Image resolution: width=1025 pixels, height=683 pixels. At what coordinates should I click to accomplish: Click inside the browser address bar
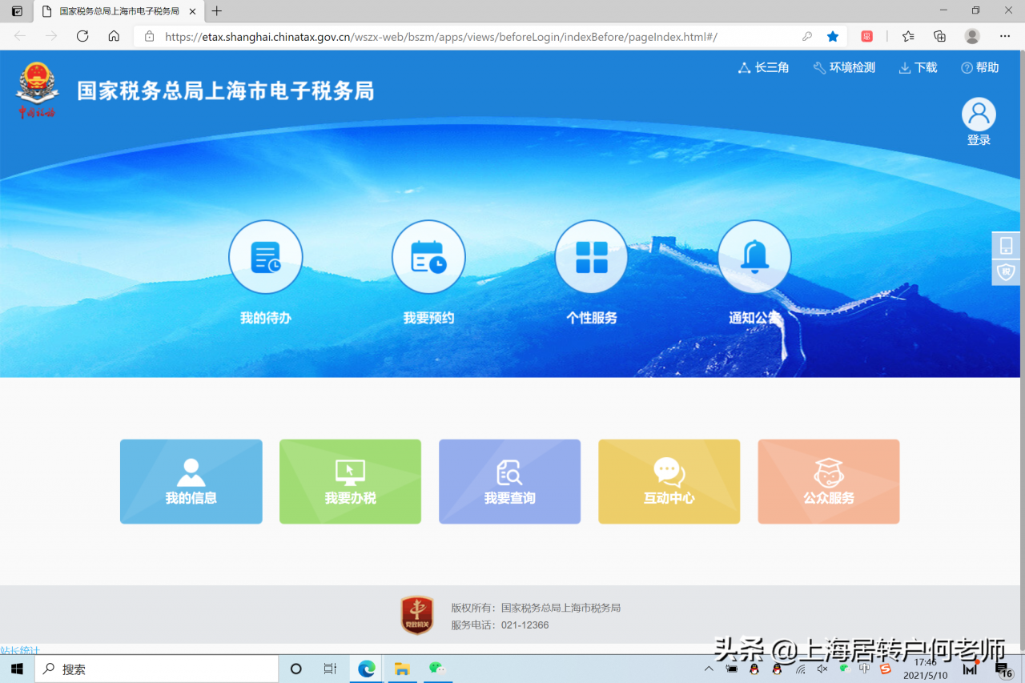click(400, 36)
